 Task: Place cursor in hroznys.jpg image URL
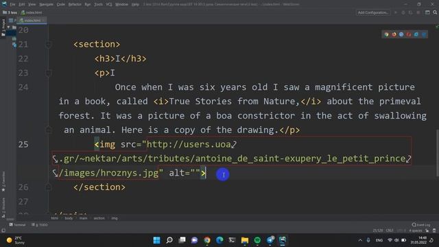[130, 173]
